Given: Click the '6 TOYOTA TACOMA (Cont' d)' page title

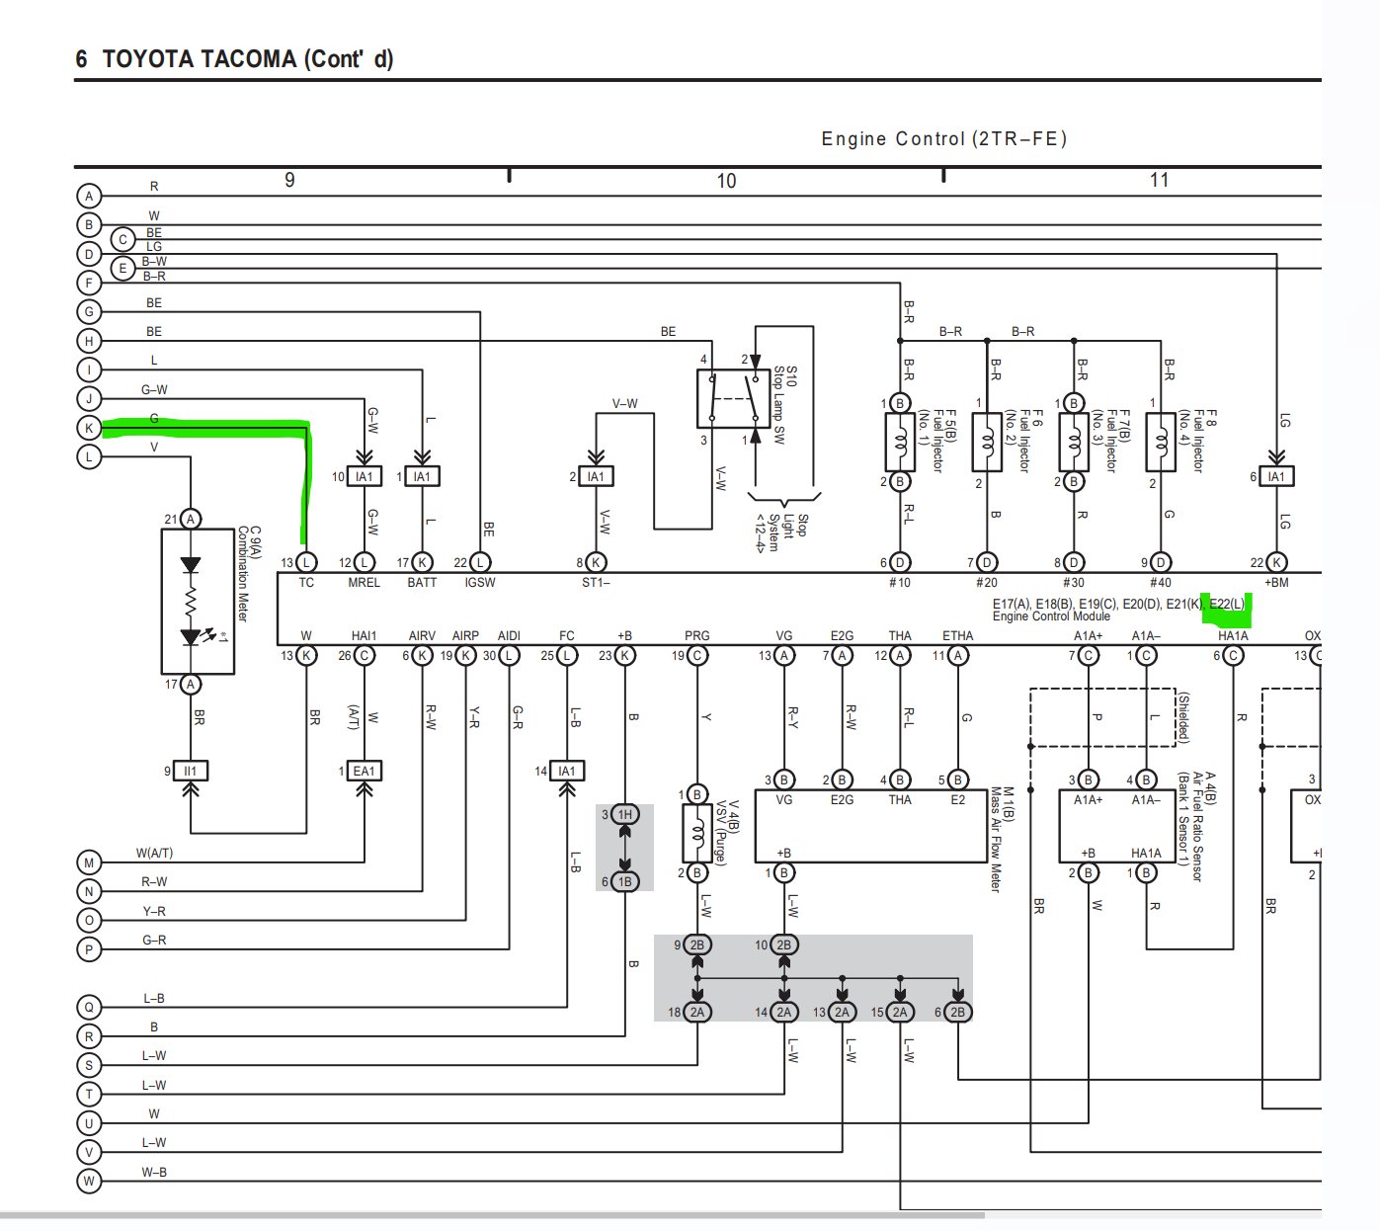Looking at the screenshot, I should [x=234, y=59].
